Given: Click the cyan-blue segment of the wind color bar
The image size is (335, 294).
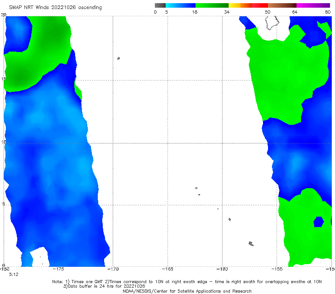Looking at the screenshot, I should pyautogui.click(x=181, y=5).
